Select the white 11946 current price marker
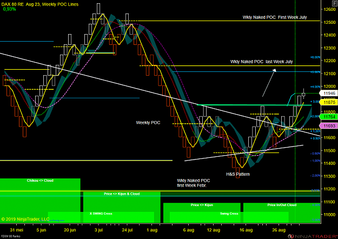The image size is (338, 239). tap(329, 94)
